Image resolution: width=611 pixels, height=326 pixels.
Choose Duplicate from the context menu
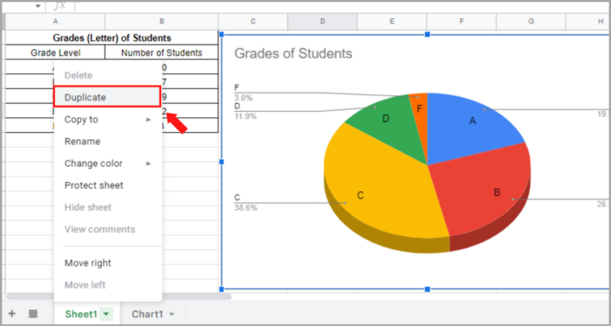tap(106, 97)
